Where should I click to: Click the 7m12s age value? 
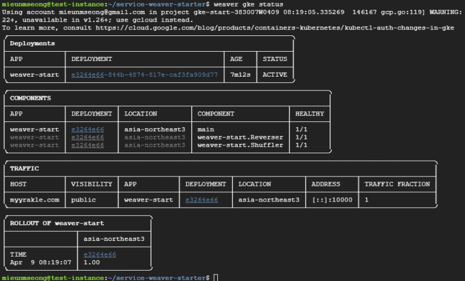pos(240,74)
